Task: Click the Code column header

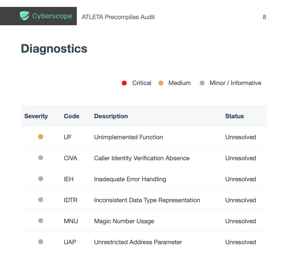Action: (x=71, y=116)
